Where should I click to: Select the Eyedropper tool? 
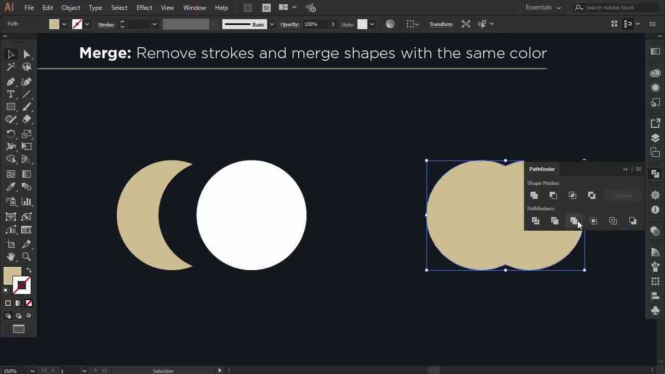11,187
